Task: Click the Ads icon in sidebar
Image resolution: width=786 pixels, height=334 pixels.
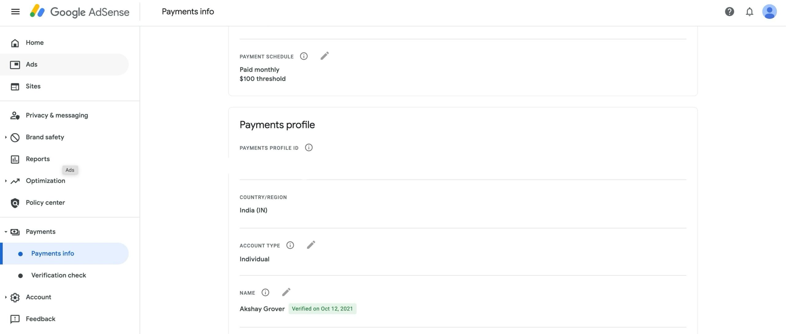Action: tap(15, 65)
